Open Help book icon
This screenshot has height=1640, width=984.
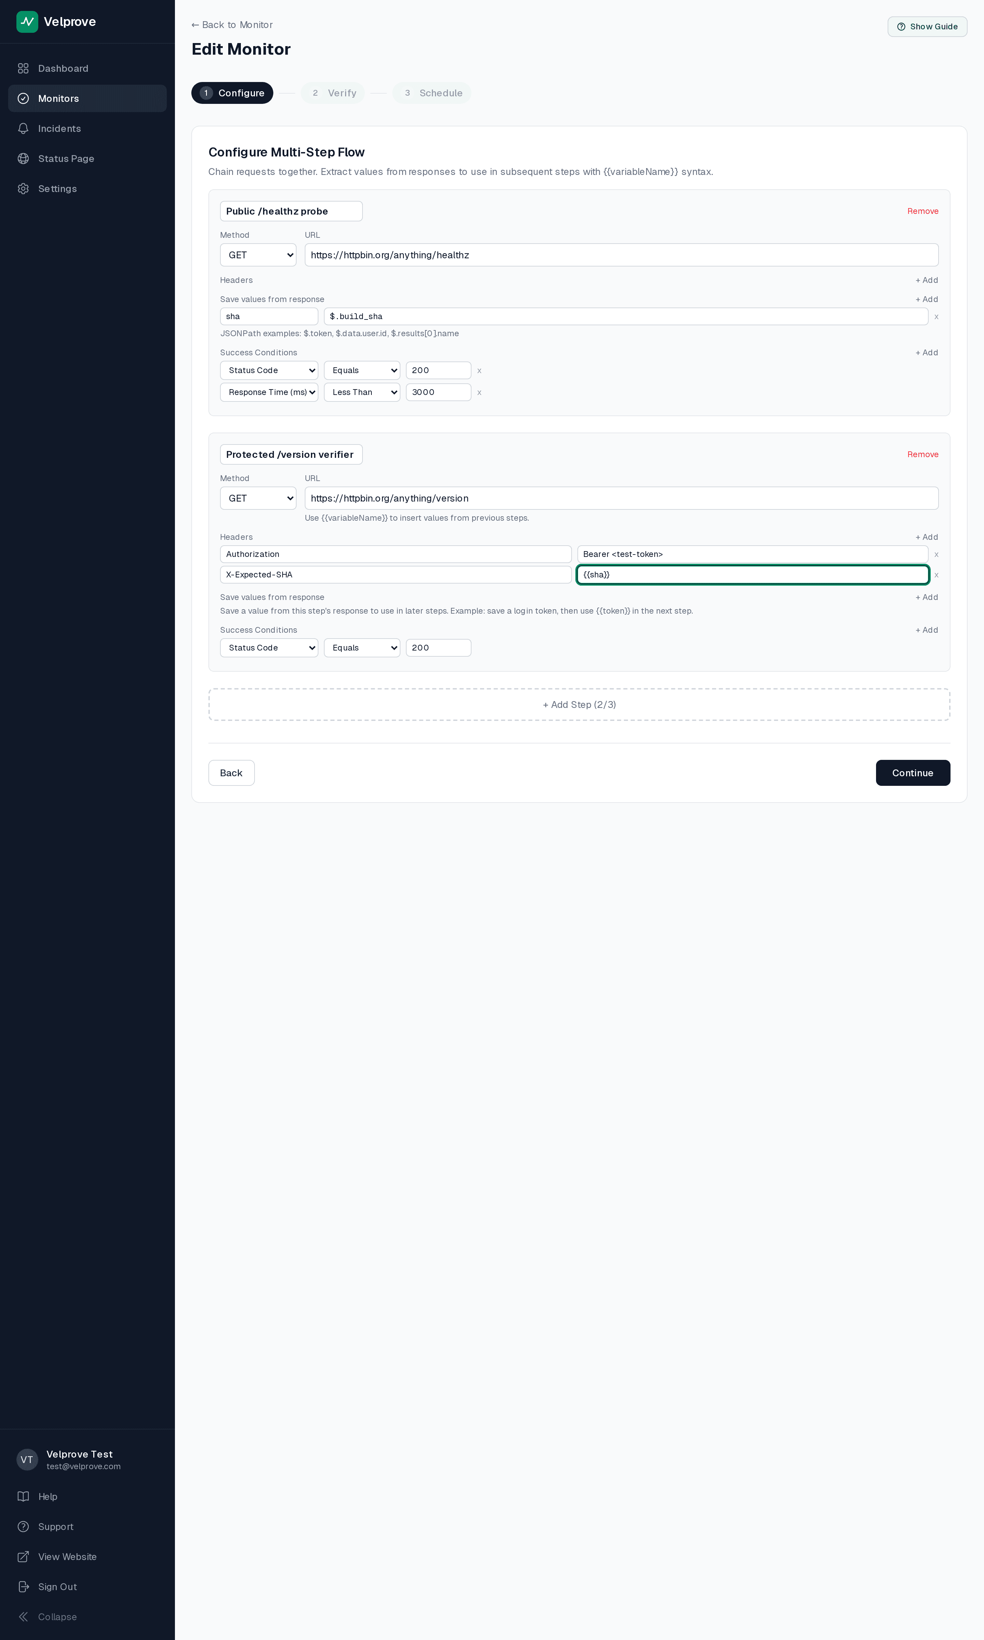click(x=23, y=1496)
